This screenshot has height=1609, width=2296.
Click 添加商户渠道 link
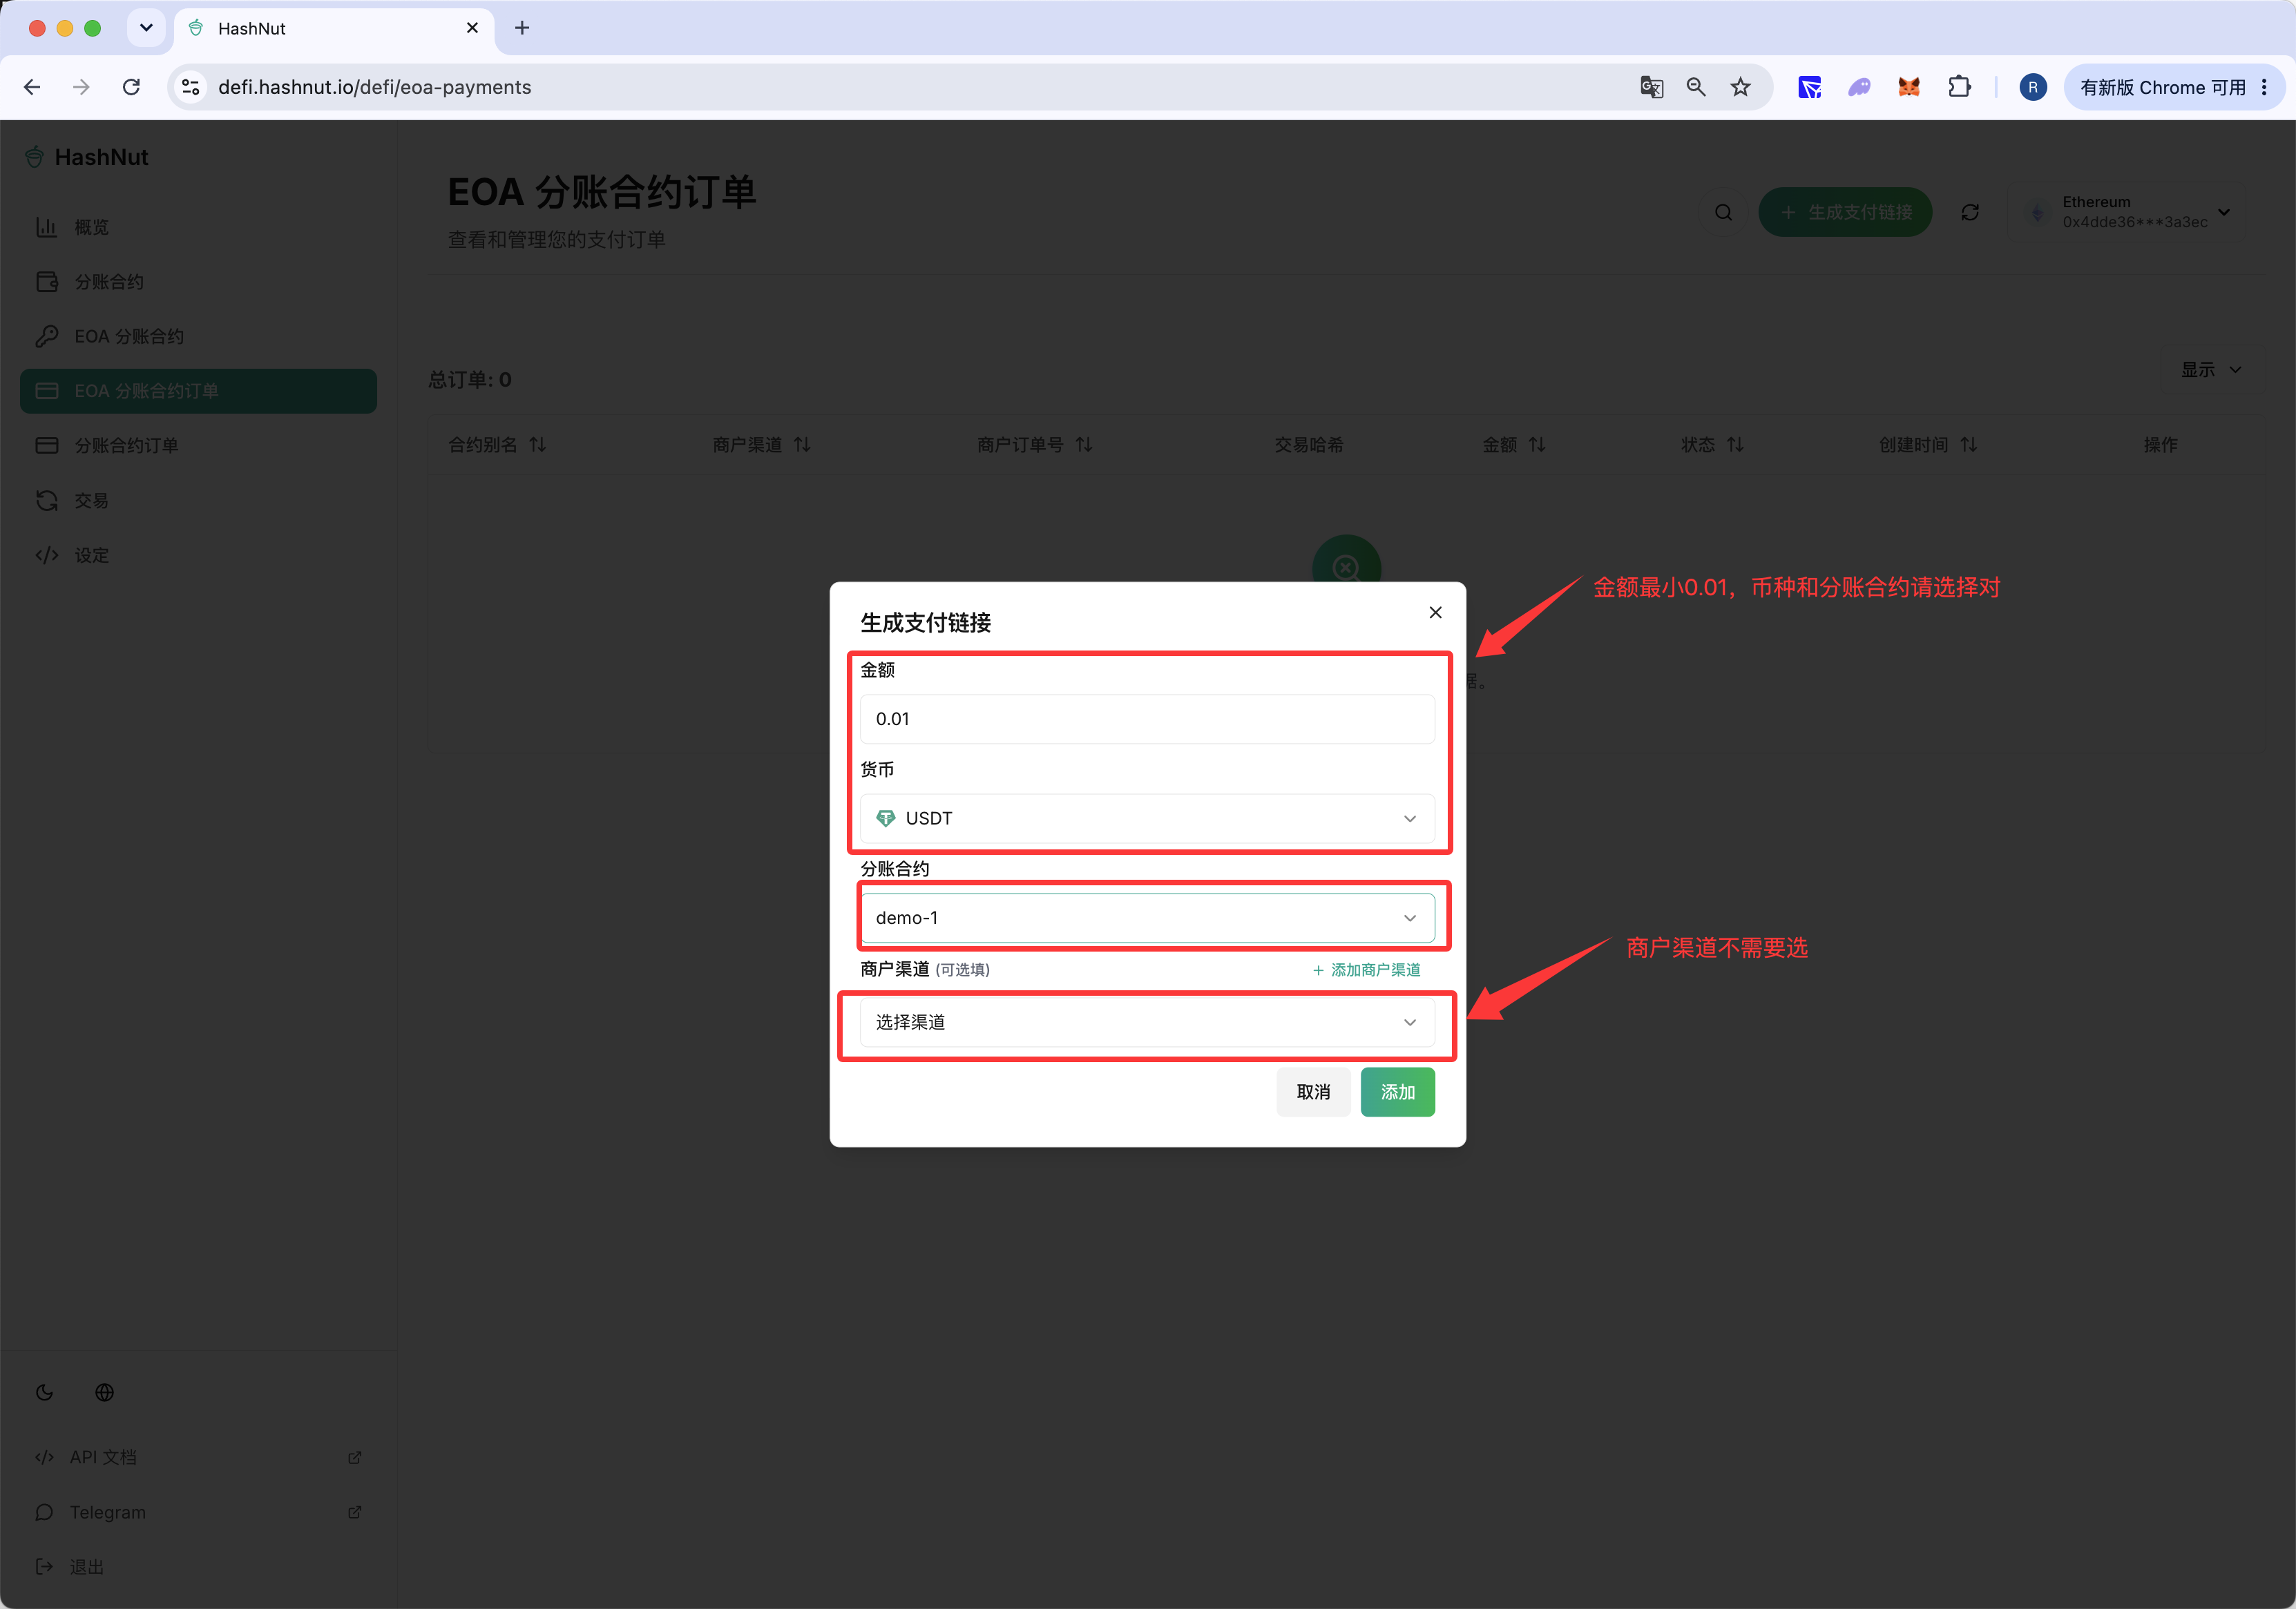coord(1366,970)
